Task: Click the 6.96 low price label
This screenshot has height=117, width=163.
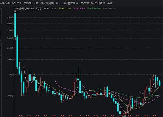Action: (x=124, y=116)
